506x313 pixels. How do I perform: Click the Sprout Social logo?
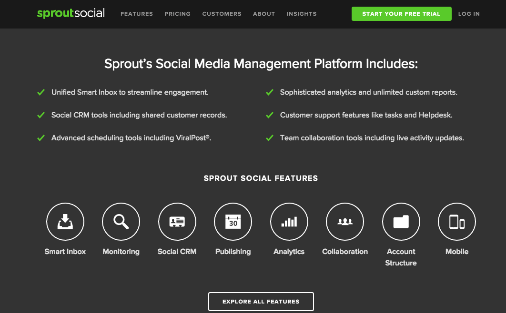click(x=71, y=13)
